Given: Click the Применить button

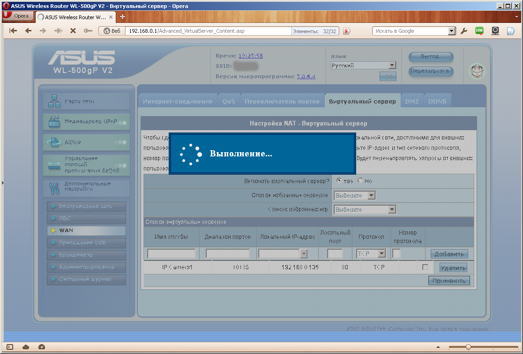Looking at the screenshot, I should pos(449,280).
